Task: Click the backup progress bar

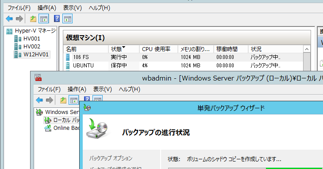Action: [246, 169]
